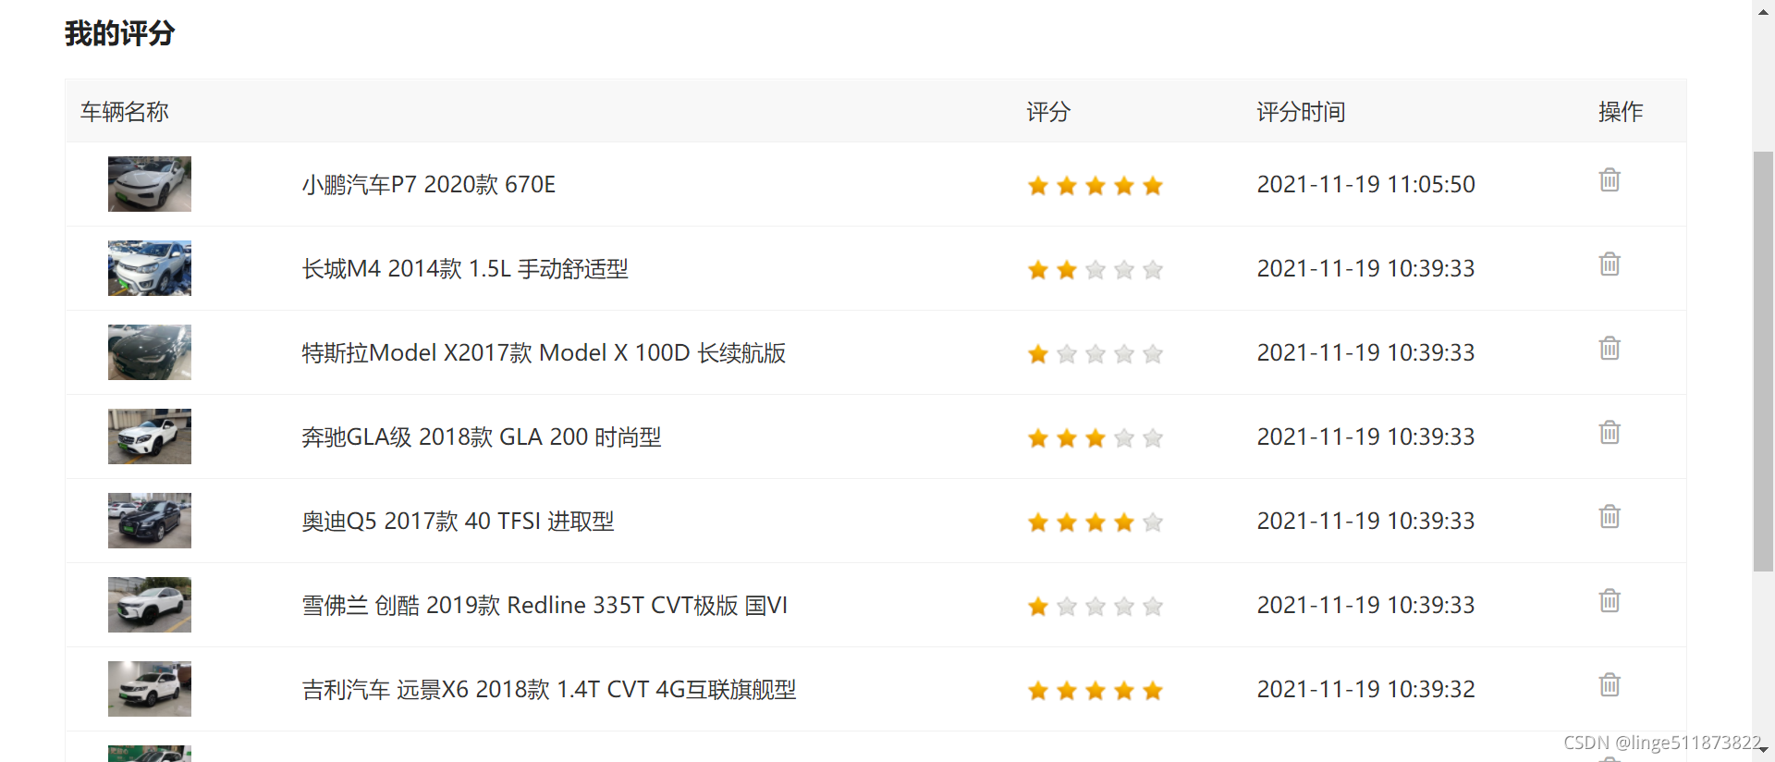The height and width of the screenshot is (762, 1775).
Task: Open the 吉利汽车 远景X6 car thumbnail
Action: pos(150,689)
